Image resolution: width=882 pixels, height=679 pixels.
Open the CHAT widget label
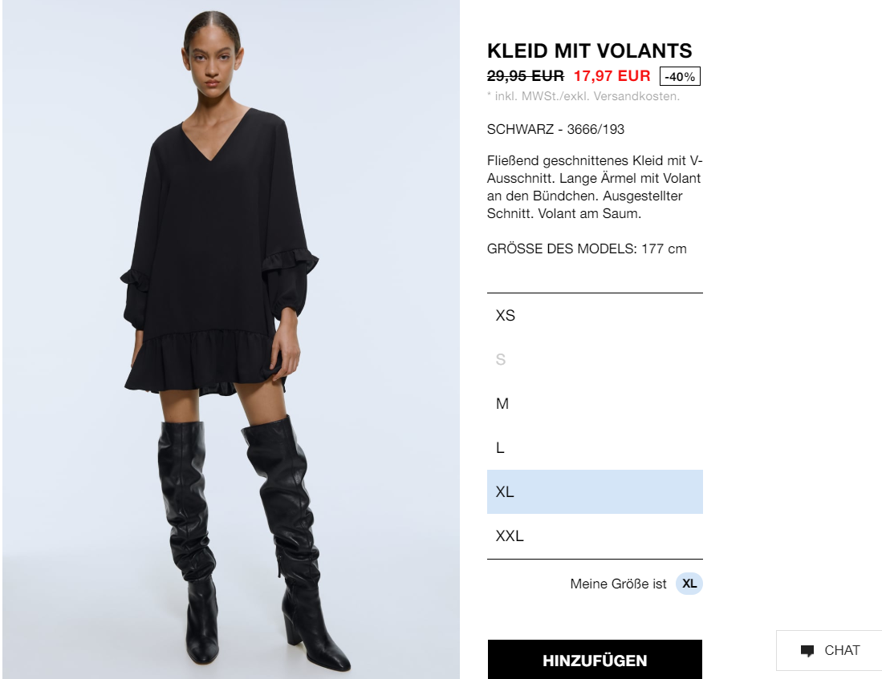842,650
